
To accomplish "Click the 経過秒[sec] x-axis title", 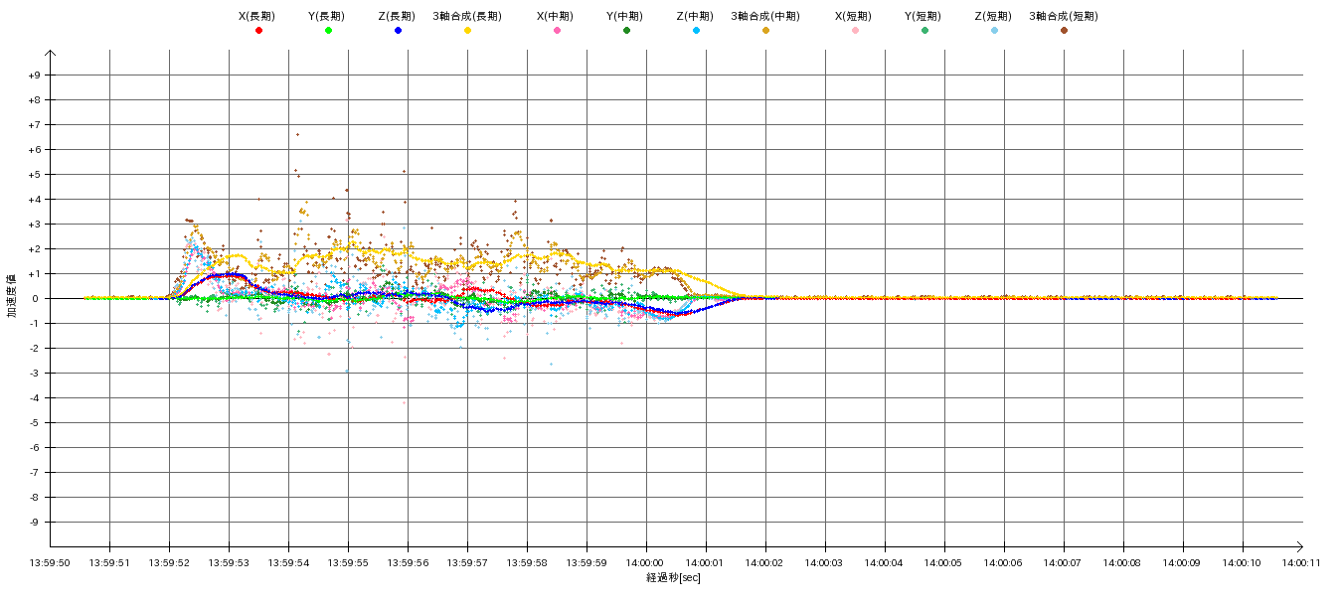I will (673, 578).
